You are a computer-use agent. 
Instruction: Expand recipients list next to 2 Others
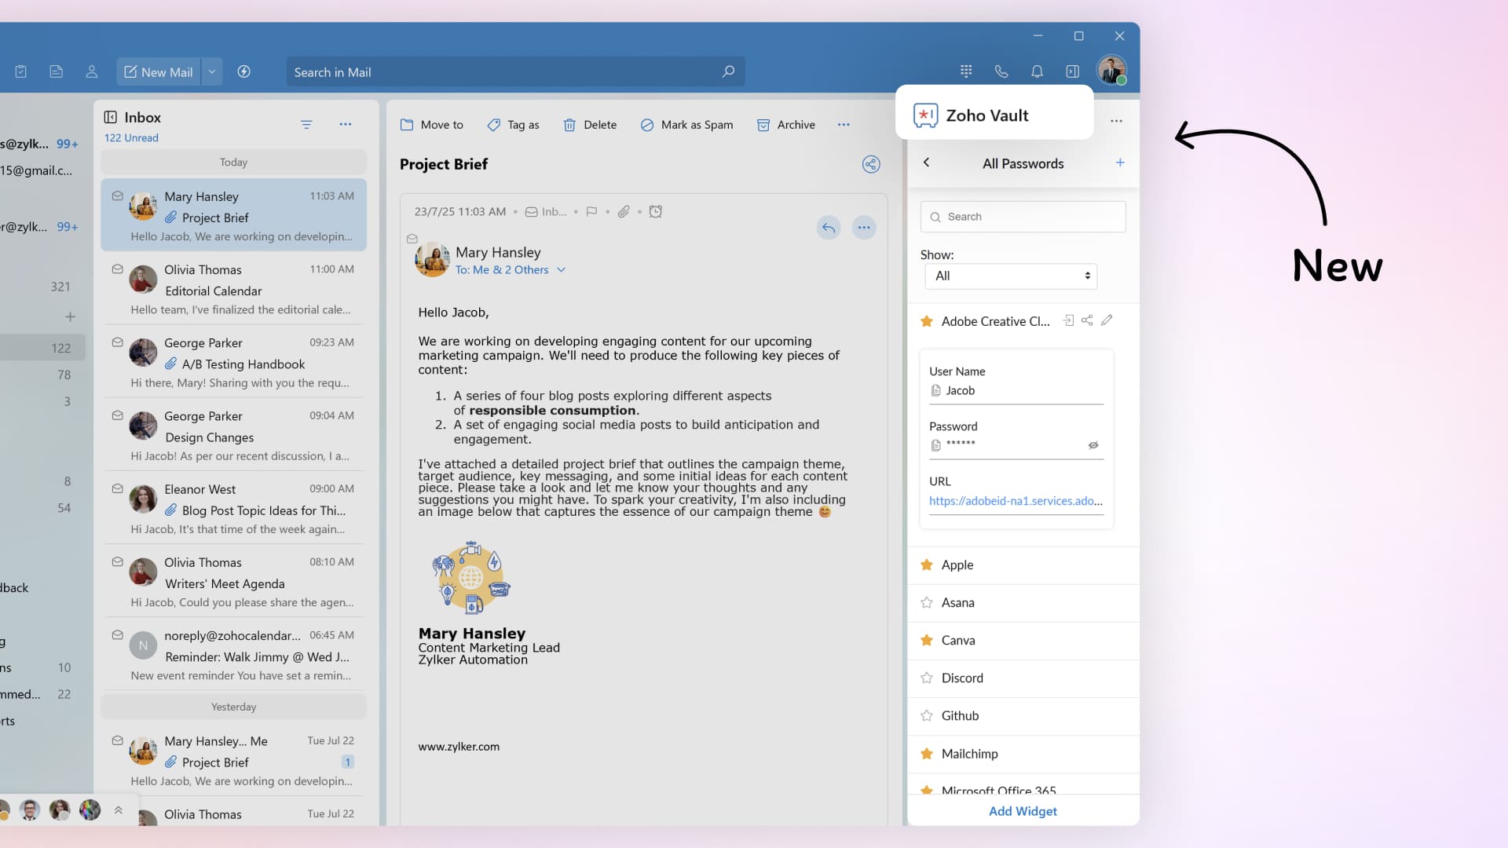[562, 270]
